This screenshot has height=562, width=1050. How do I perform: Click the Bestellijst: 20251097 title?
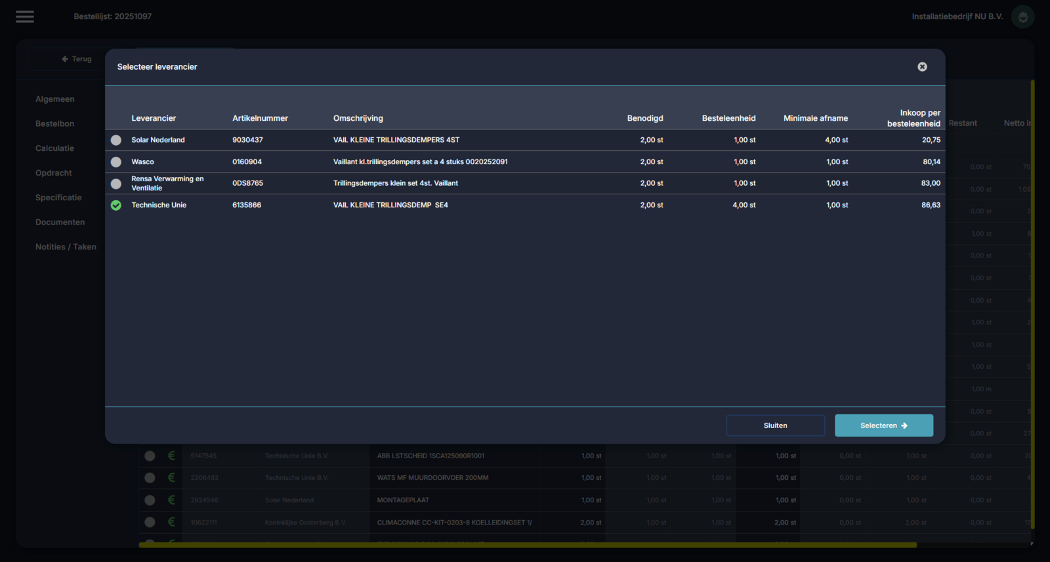(113, 16)
